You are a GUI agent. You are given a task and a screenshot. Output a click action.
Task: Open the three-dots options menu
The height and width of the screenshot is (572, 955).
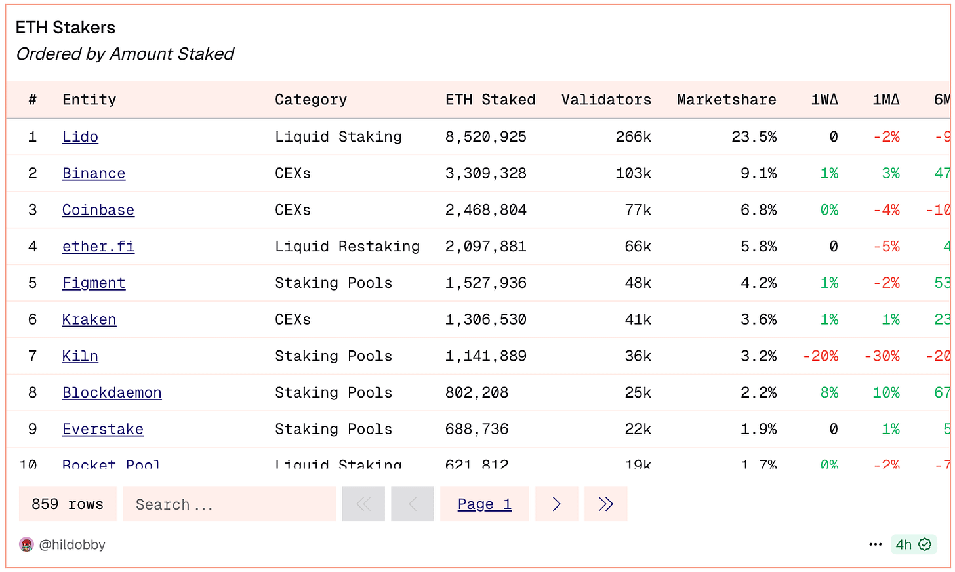tap(875, 544)
